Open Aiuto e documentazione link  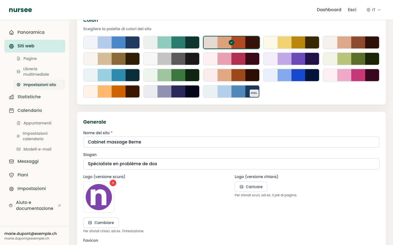[x=35, y=206]
